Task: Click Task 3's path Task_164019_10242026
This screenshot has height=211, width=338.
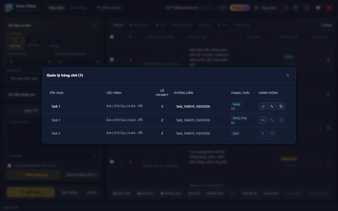Action: (193, 133)
